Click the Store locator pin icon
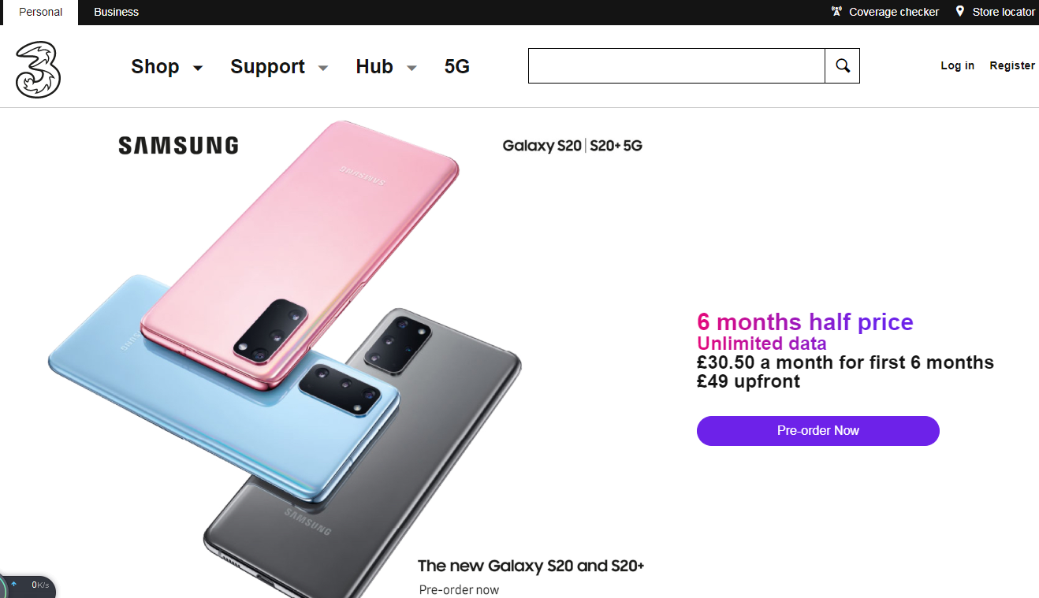This screenshot has width=1039, height=598. coord(960,12)
